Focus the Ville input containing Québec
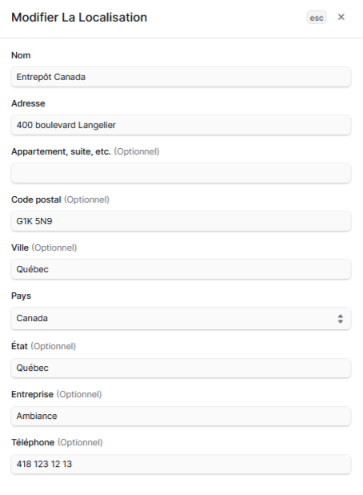 click(181, 269)
